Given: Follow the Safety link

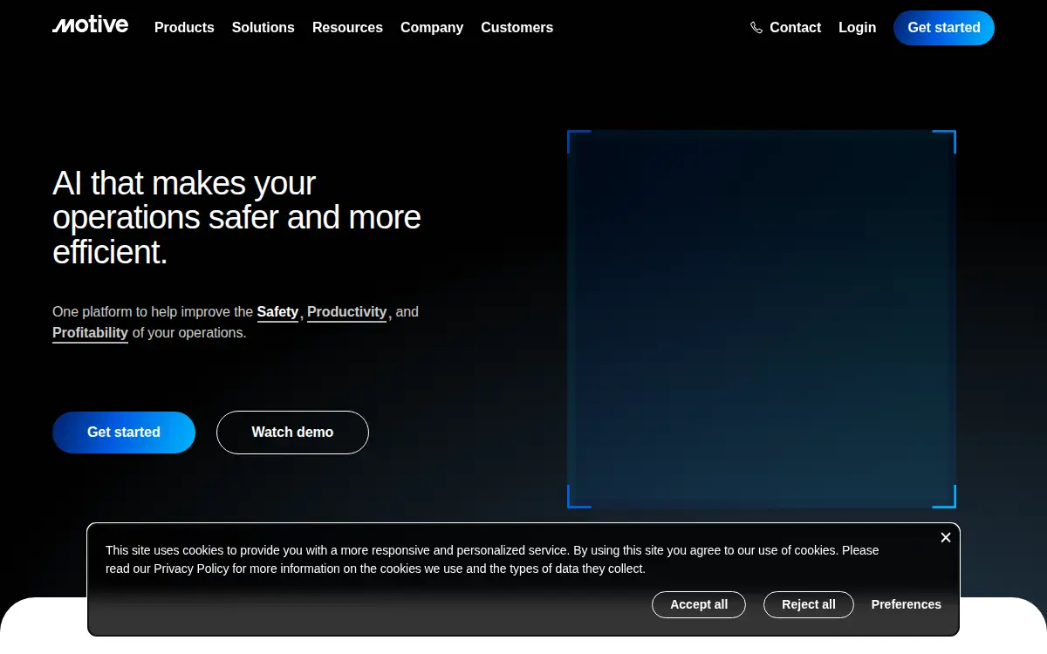Looking at the screenshot, I should [277, 312].
